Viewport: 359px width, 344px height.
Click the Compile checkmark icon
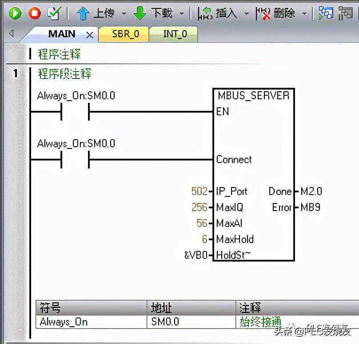tap(54, 13)
